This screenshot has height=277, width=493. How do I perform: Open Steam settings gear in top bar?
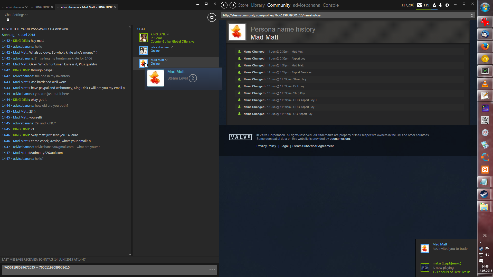447,5
